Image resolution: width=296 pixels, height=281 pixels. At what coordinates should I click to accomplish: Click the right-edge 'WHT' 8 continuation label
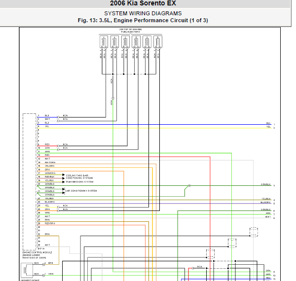click(268, 217)
